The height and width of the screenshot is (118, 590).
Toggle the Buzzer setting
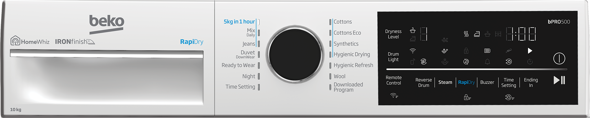point(487,82)
